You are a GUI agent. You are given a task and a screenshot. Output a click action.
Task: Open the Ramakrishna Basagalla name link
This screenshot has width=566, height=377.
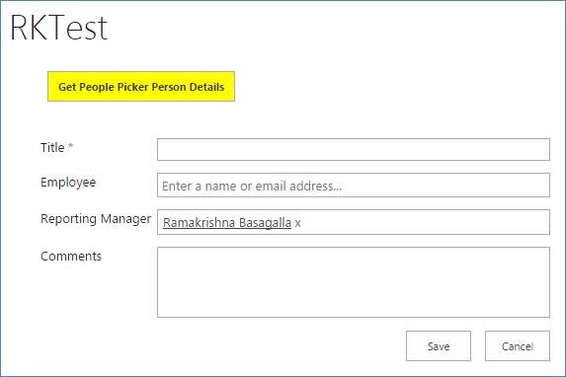pos(227,223)
